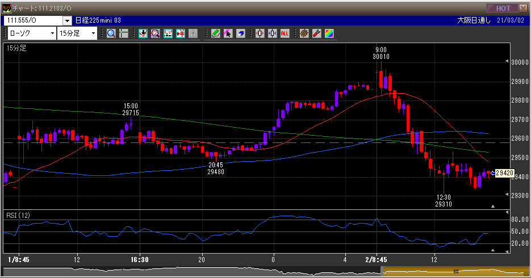Click the shrink candle width icon
Viewport: 531px width, 278px height.
click(x=272, y=33)
